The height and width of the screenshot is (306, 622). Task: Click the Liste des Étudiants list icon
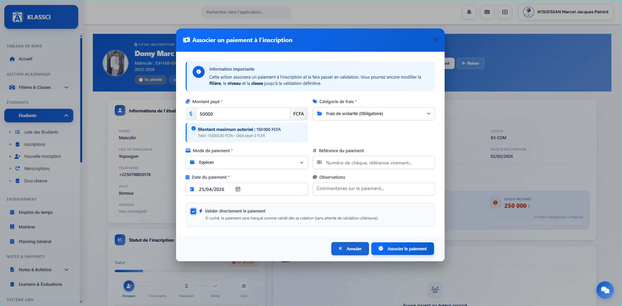click(18, 132)
